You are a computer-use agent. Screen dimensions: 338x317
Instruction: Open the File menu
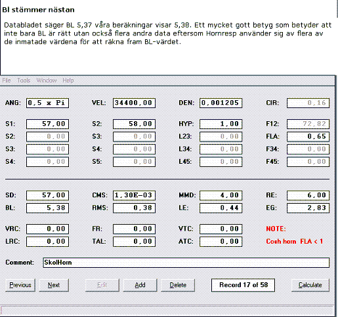(7, 81)
